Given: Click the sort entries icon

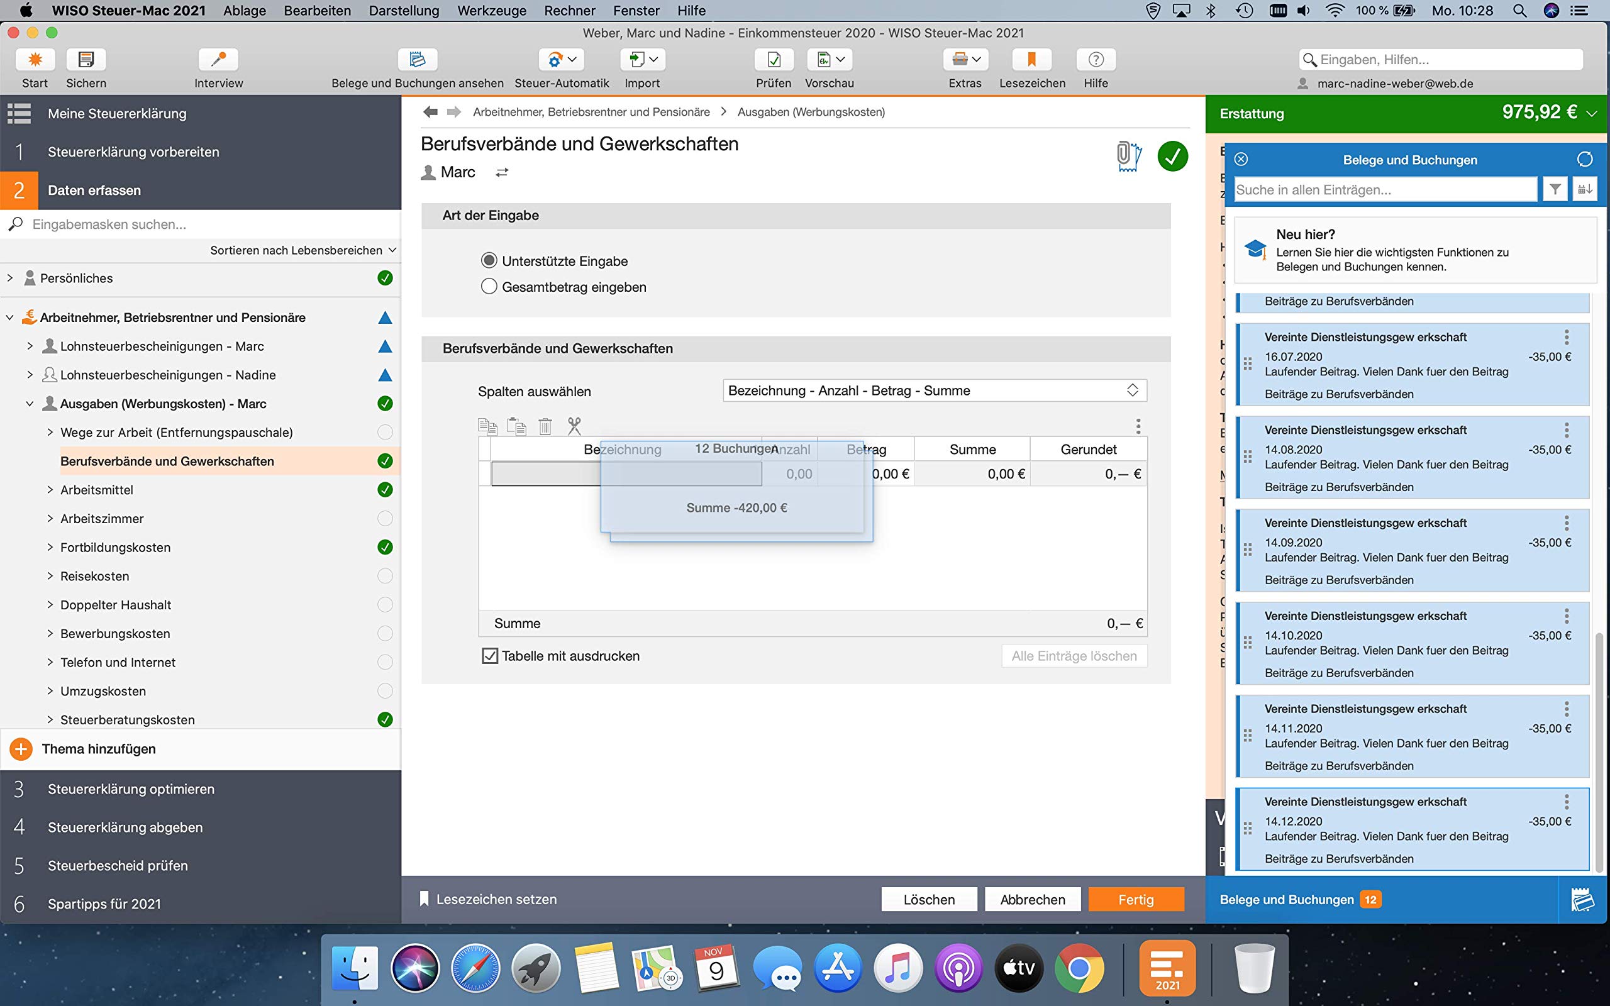Looking at the screenshot, I should coord(1585,190).
